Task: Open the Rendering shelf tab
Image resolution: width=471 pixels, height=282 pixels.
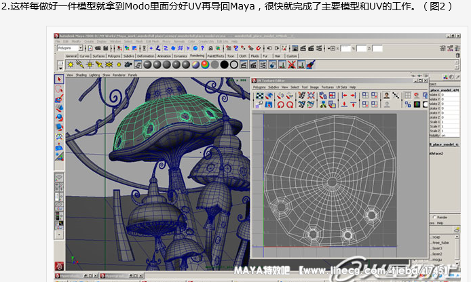Action: [x=197, y=56]
